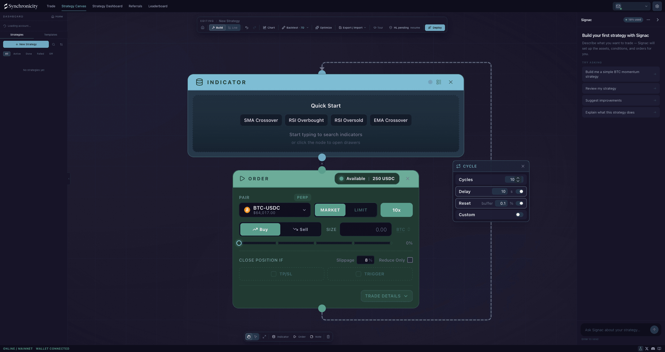This screenshot has height=352, width=665.
Task: Select the Buy side
Action: pos(260,229)
